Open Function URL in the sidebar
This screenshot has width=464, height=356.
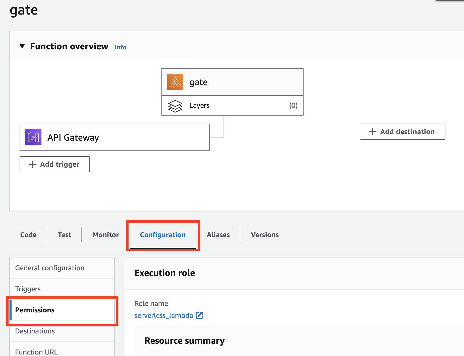[36, 352]
